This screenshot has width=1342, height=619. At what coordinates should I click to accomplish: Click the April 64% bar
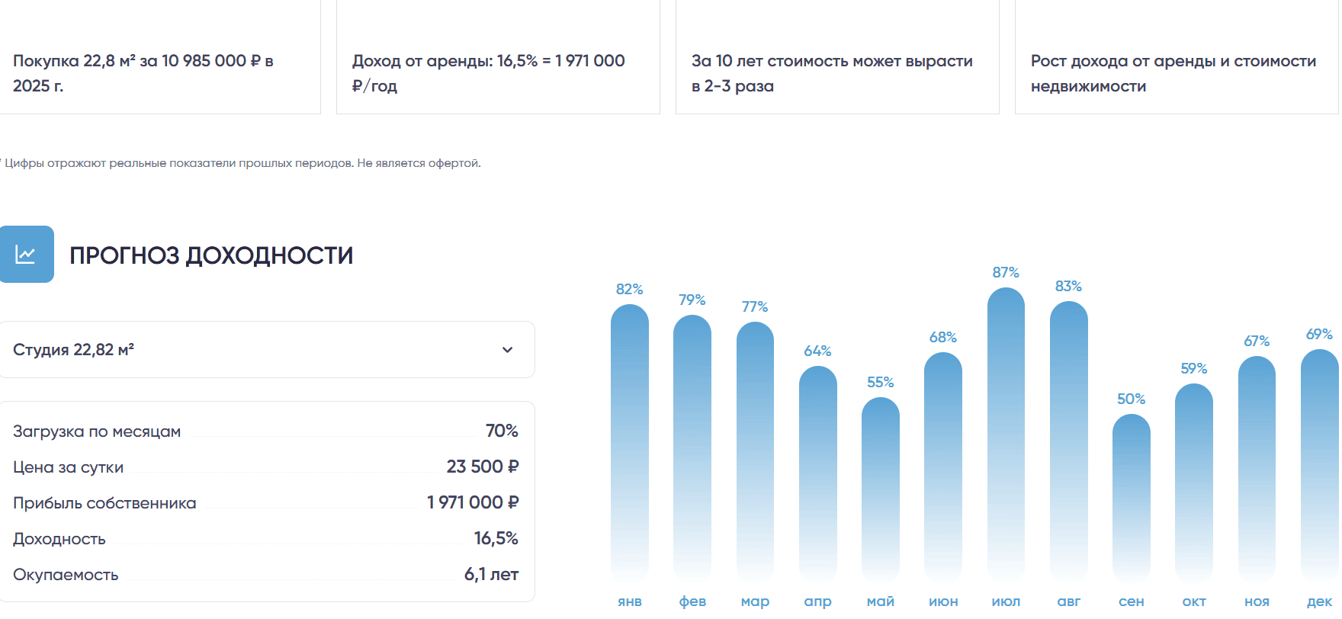coord(818,473)
